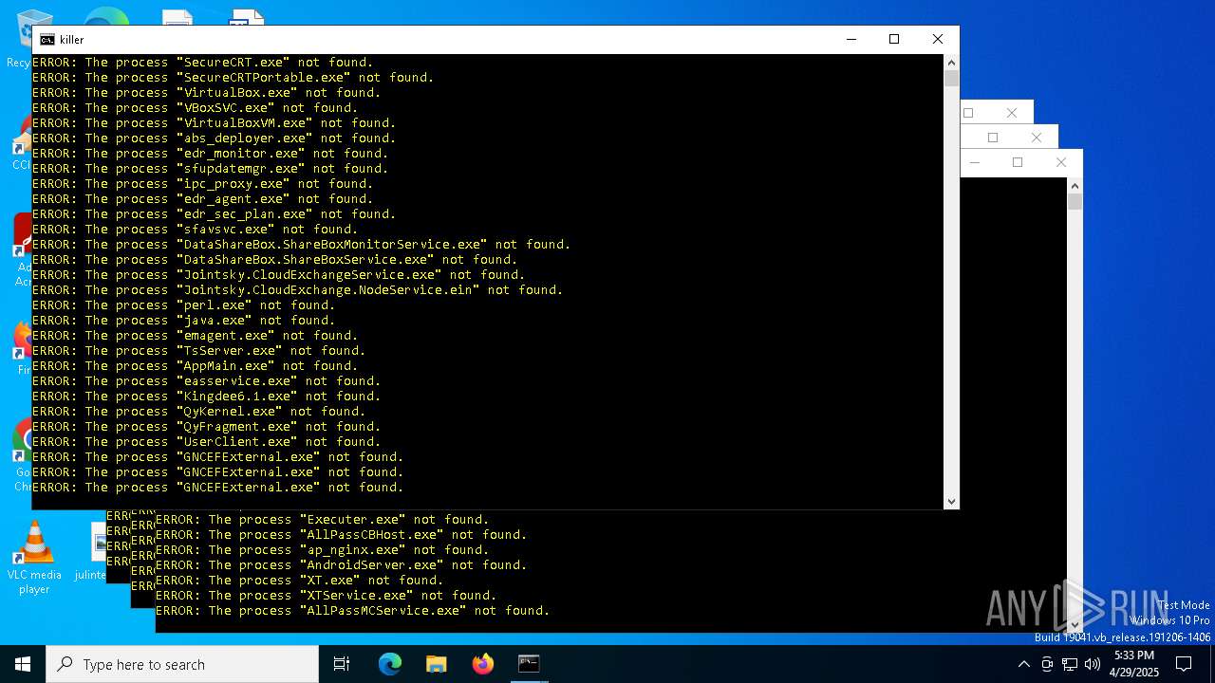Click the line mentioning "Jointsky.CloudExchangeService.exe"
The width and height of the screenshot is (1215, 683).
pyautogui.click(x=279, y=275)
